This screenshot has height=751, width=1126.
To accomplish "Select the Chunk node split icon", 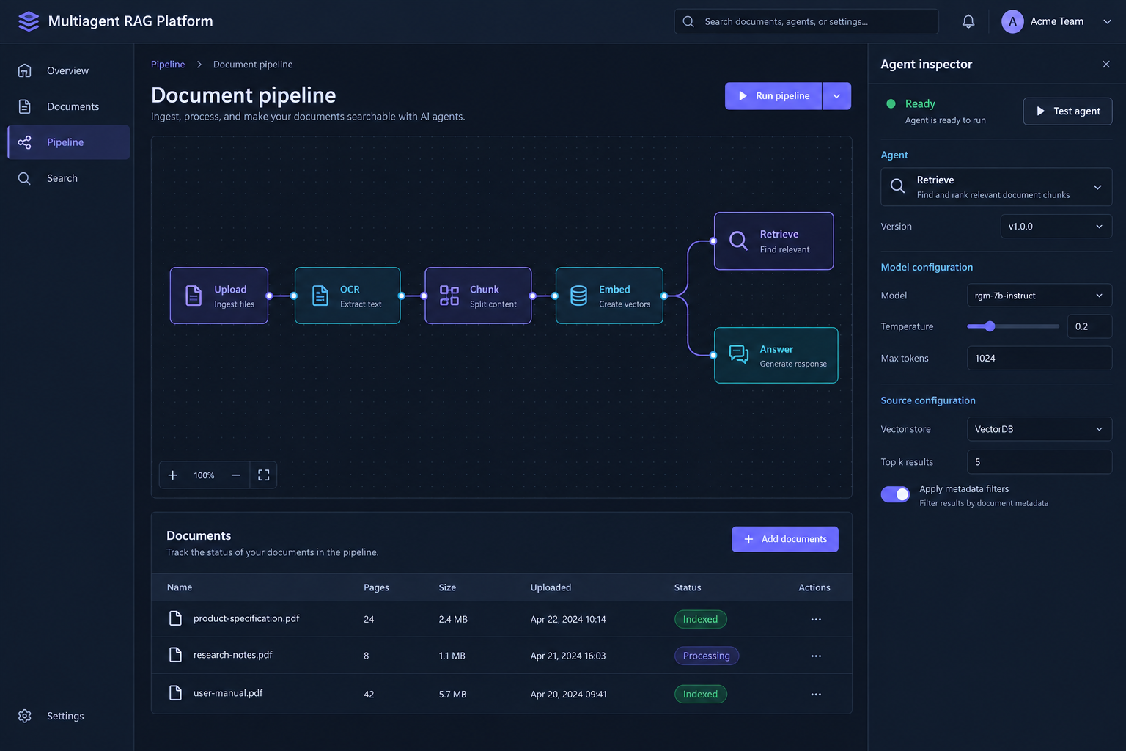I will click(x=449, y=296).
